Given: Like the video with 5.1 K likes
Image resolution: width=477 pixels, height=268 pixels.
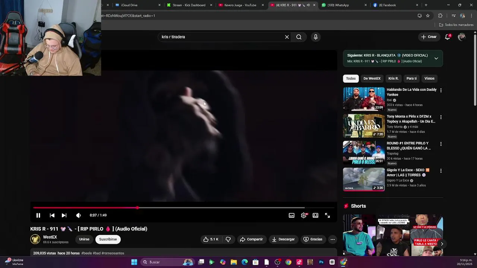Looking at the screenshot, I should point(211,239).
